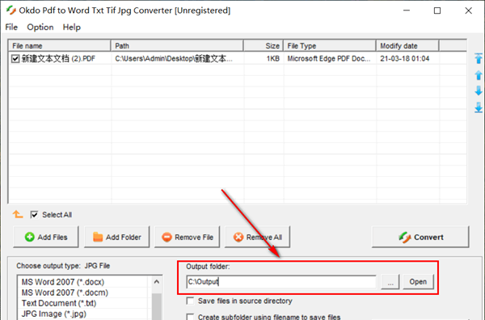Click the Okdo app icon in title bar
Screen dimensions: 485x320
[x=11, y=11]
